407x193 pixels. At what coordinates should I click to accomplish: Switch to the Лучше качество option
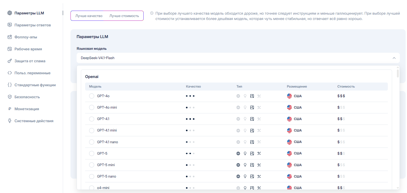[89, 16]
